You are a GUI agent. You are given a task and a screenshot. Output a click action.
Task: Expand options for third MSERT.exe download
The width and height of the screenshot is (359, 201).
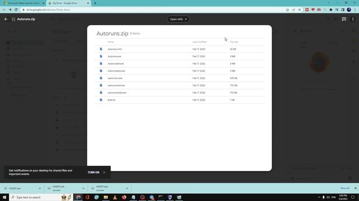point(127,189)
